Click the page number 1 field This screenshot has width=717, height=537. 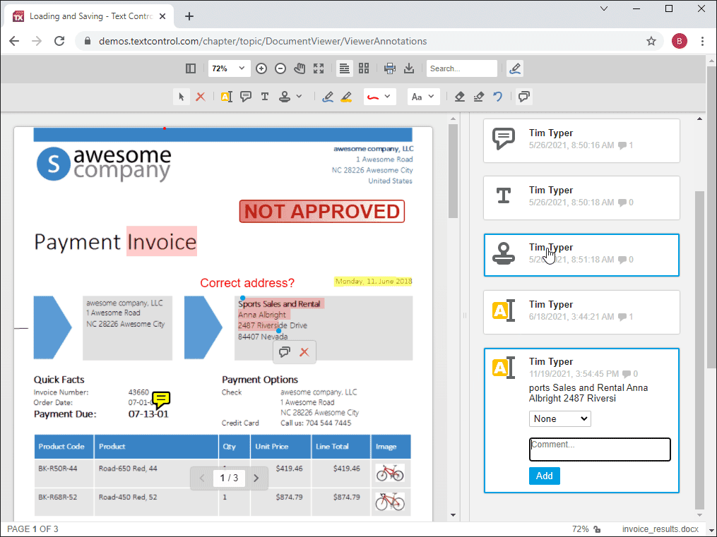click(x=229, y=478)
